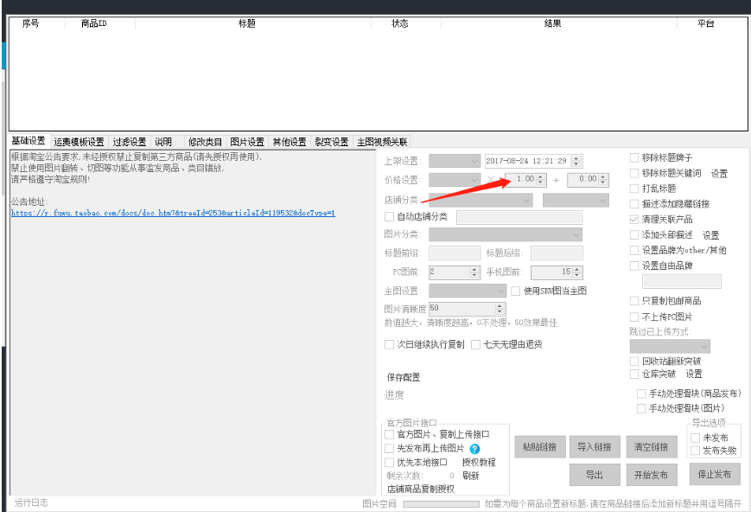Open the 图片分类 dropdown

coord(506,234)
